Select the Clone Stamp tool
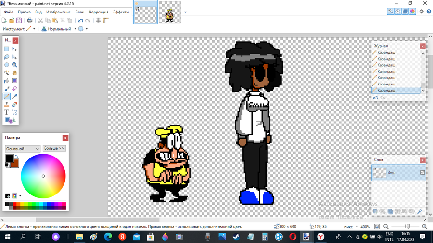Screen dimensions: 433x243 [x=7, y=104]
